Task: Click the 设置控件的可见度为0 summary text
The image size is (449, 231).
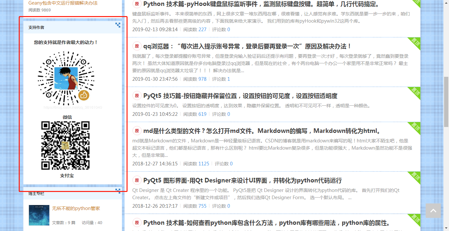Action: tap(252, 106)
